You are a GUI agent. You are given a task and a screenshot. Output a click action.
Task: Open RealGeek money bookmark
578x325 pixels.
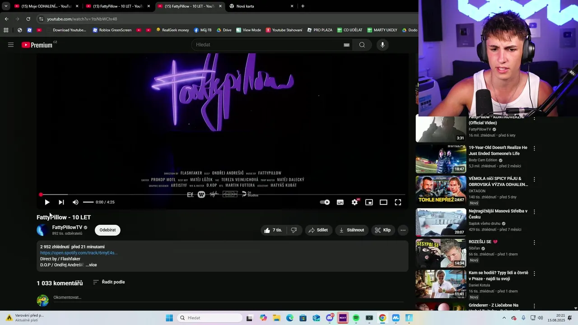coord(172,30)
